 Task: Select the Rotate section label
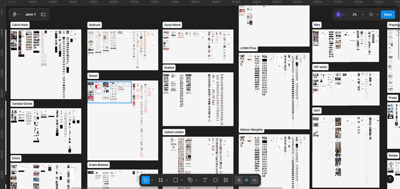(393, 155)
